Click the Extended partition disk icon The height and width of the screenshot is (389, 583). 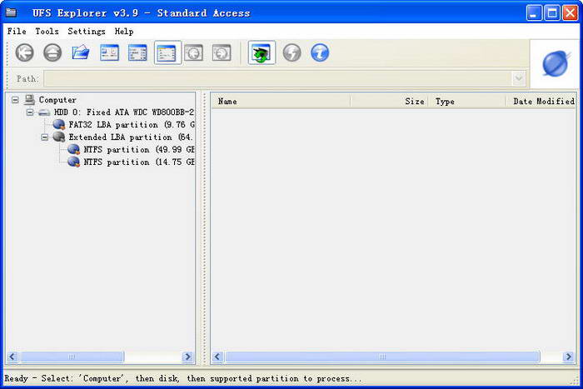59,137
